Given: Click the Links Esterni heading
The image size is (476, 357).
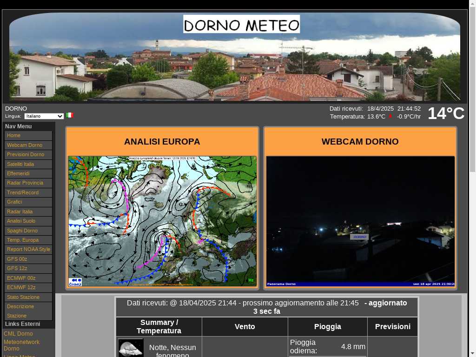Looking at the screenshot, I should coord(22,324).
